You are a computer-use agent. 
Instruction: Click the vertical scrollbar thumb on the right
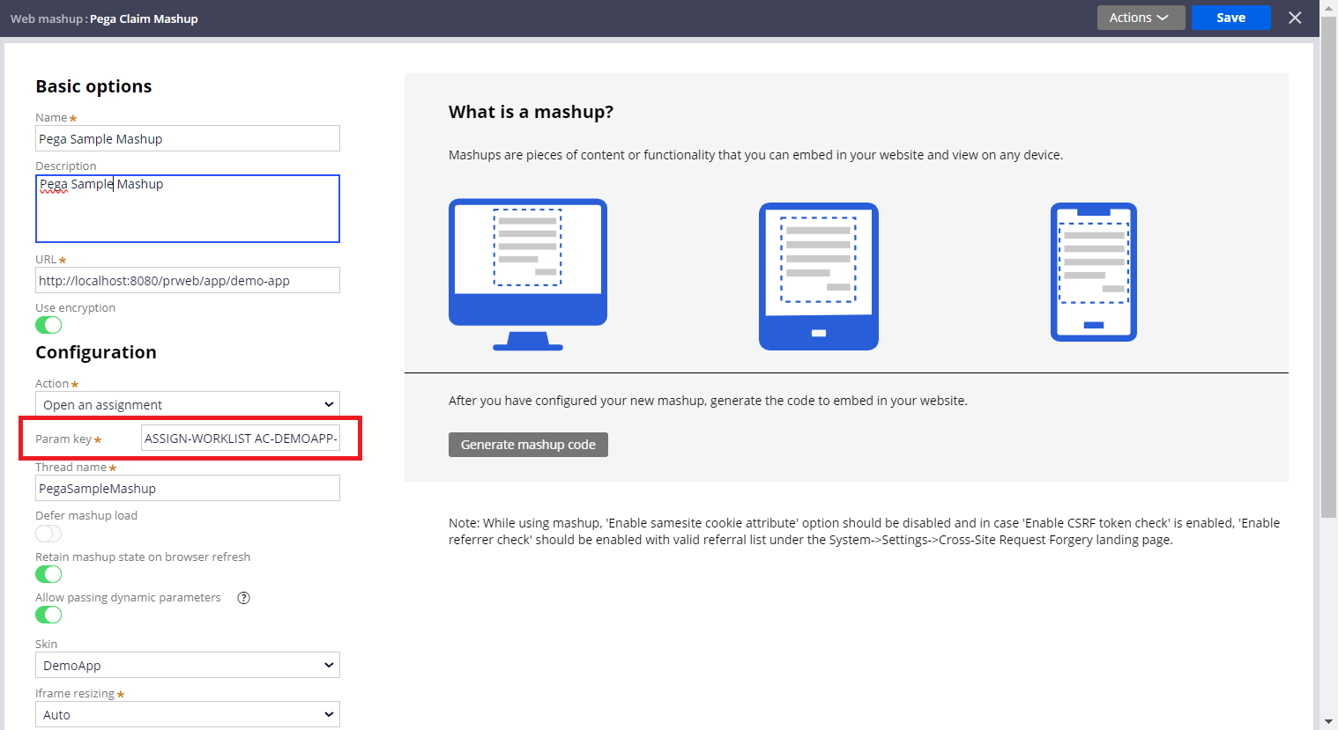[x=1329, y=267]
